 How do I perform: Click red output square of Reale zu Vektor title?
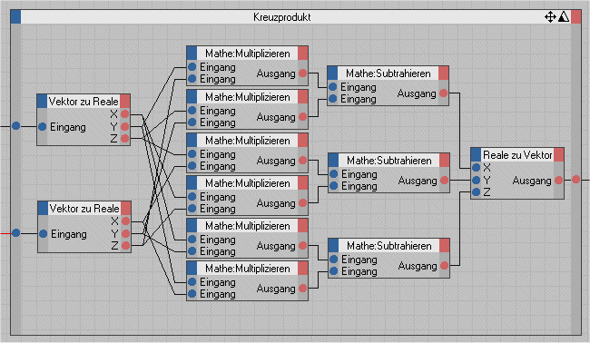pyautogui.click(x=559, y=154)
